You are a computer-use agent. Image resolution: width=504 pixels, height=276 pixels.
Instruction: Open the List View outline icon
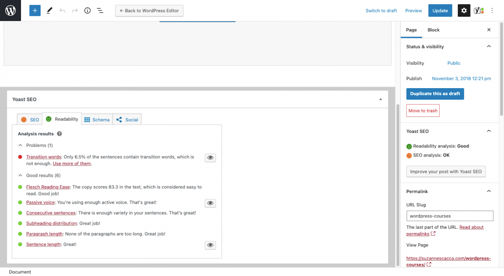click(100, 11)
